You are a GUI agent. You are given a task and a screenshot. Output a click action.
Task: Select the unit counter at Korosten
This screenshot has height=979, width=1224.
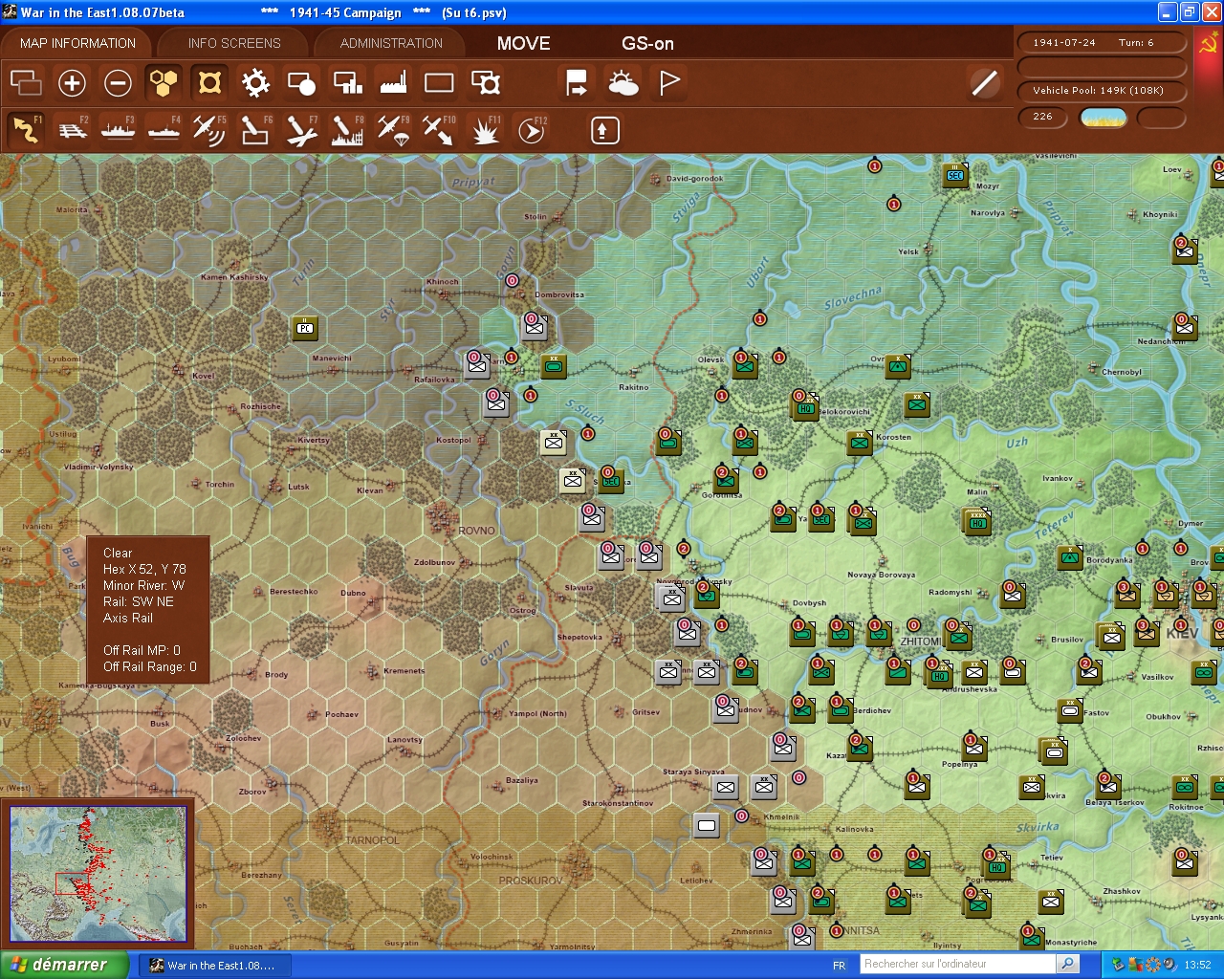(860, 443)
